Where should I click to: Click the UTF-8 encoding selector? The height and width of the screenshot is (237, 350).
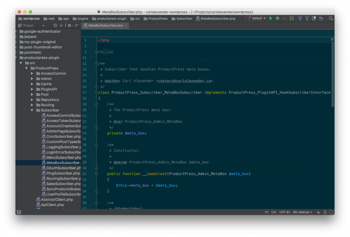click(x=285, y=212)
